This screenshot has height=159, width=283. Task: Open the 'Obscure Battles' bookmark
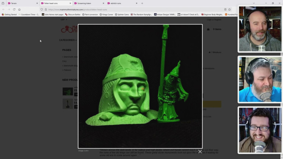(x=74, y=15)
